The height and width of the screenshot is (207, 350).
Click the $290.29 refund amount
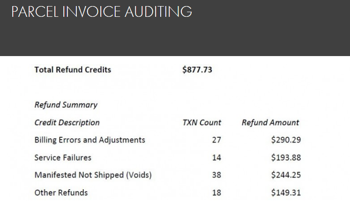[286, 140]
